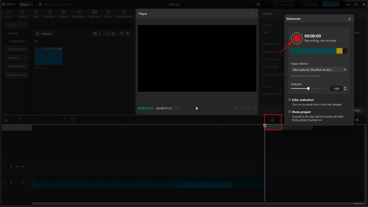Click the timeline zoom slider handle
Image resolution: width=368 pixels, height=207 pixels.
click(357, 120)
